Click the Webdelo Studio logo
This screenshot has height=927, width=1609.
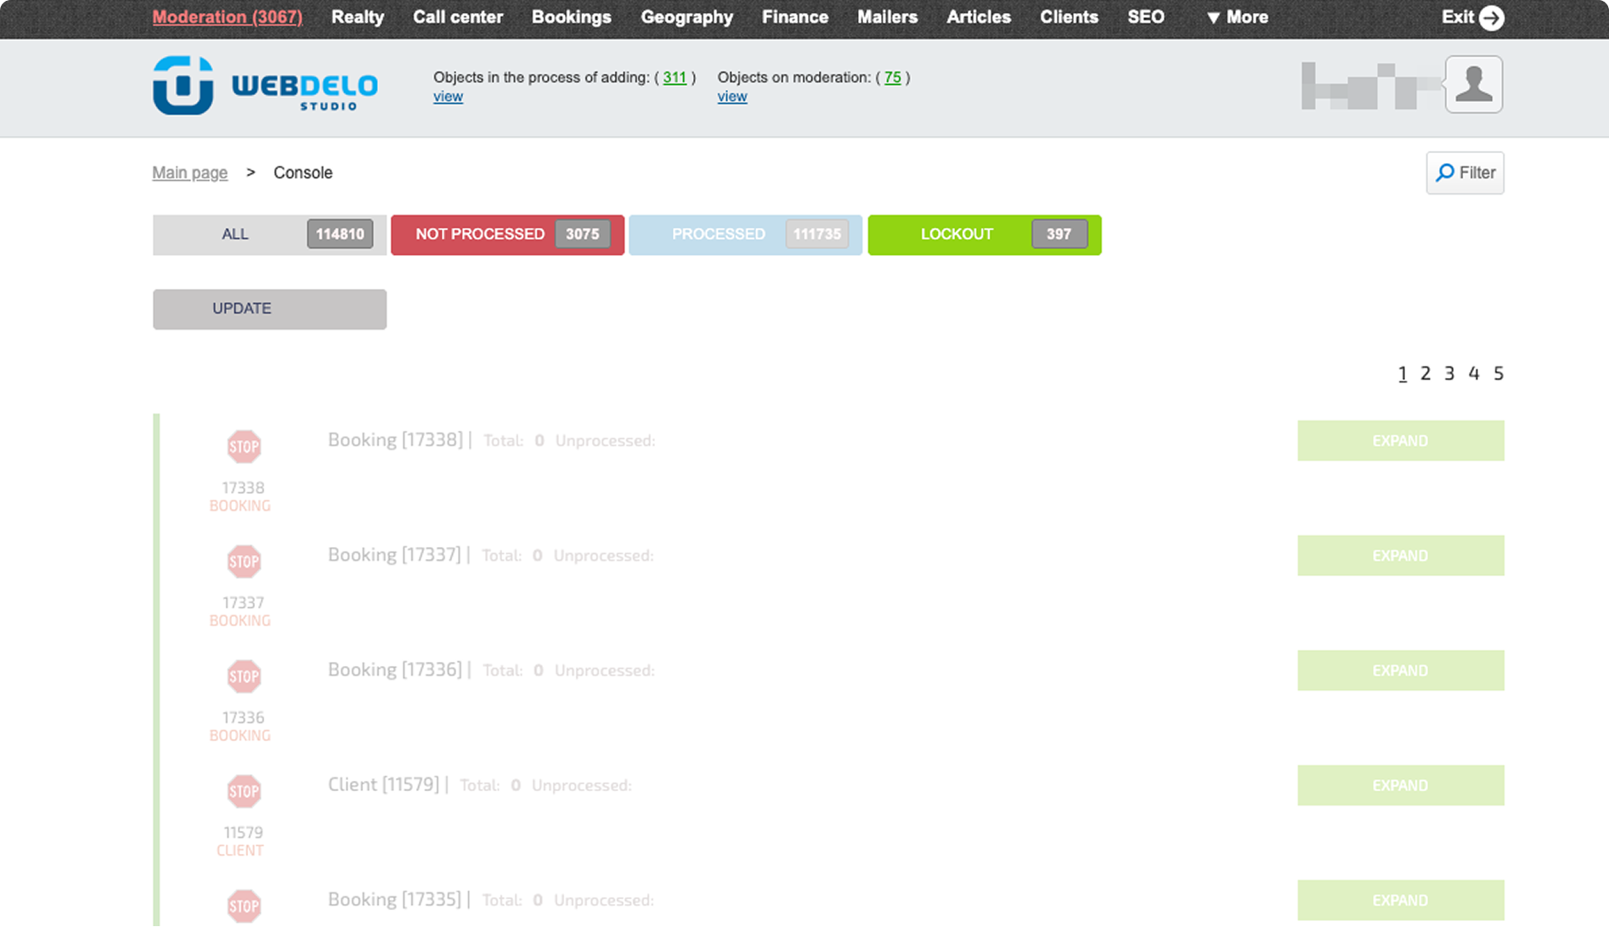click(x=265, y=85)
